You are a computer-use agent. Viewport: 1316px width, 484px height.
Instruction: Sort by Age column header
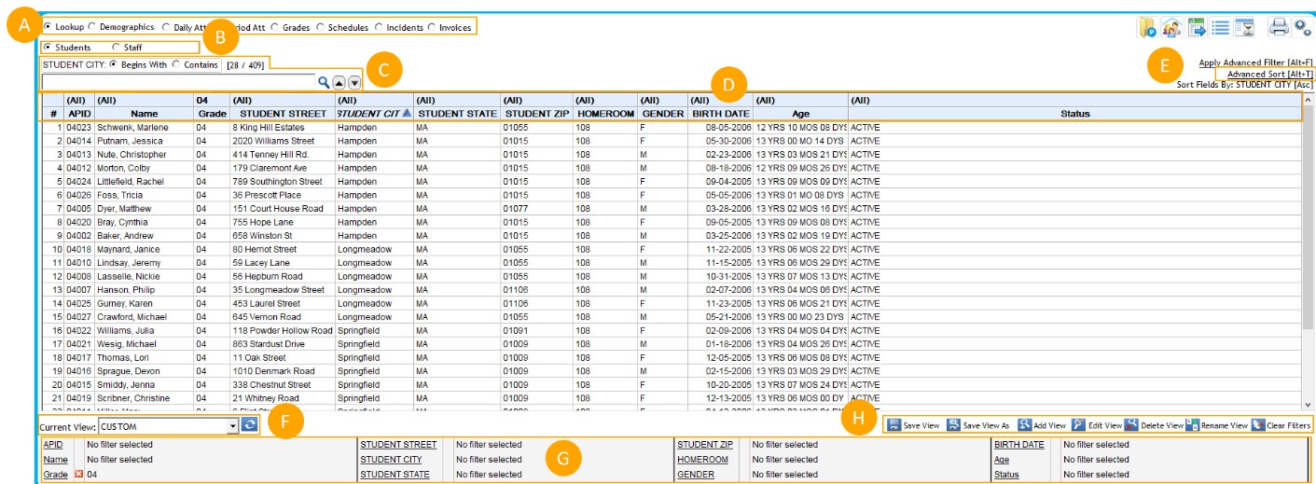click(800, 113)
